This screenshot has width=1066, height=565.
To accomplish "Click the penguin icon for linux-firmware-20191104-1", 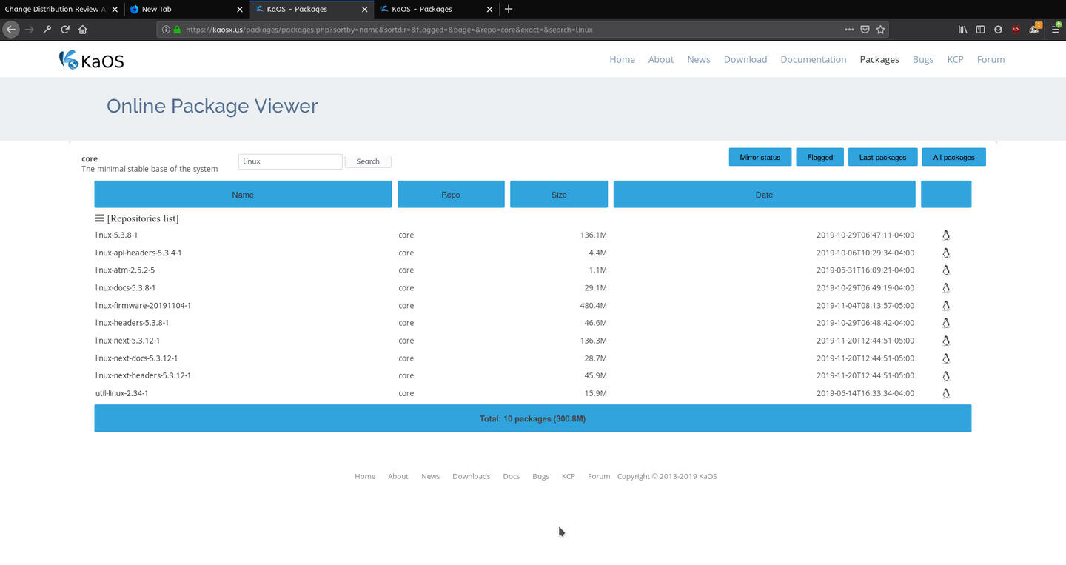I will (x=945, y=306).
